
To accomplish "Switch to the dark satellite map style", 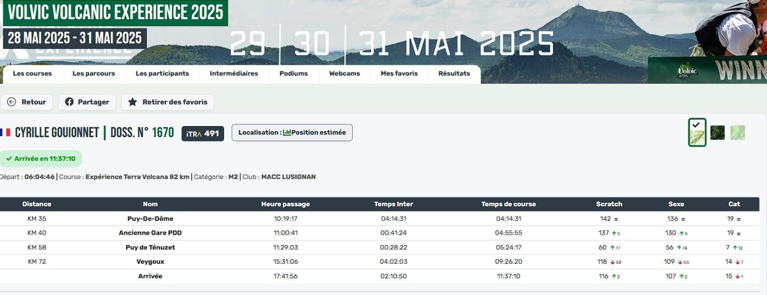I will coord(717,133).
